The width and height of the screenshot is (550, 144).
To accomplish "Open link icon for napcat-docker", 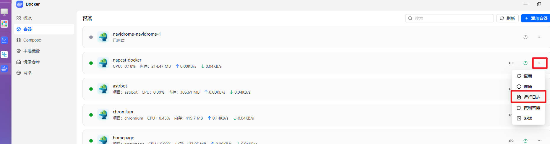I will pos(511,63).
